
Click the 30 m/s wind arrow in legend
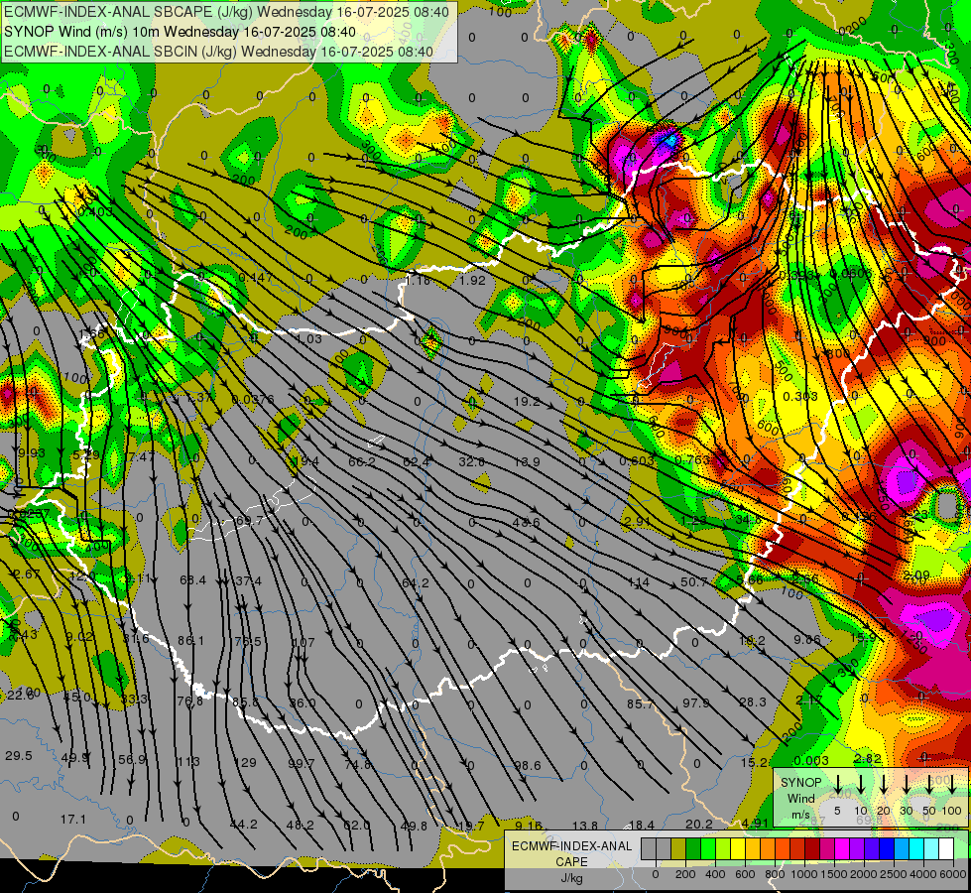point(906,784)
